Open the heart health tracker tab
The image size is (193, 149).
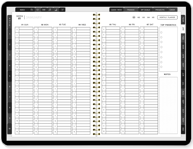click(x=38, y=10)
